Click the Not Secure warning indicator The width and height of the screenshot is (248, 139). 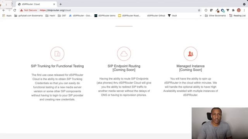click(x=28, y=10)
